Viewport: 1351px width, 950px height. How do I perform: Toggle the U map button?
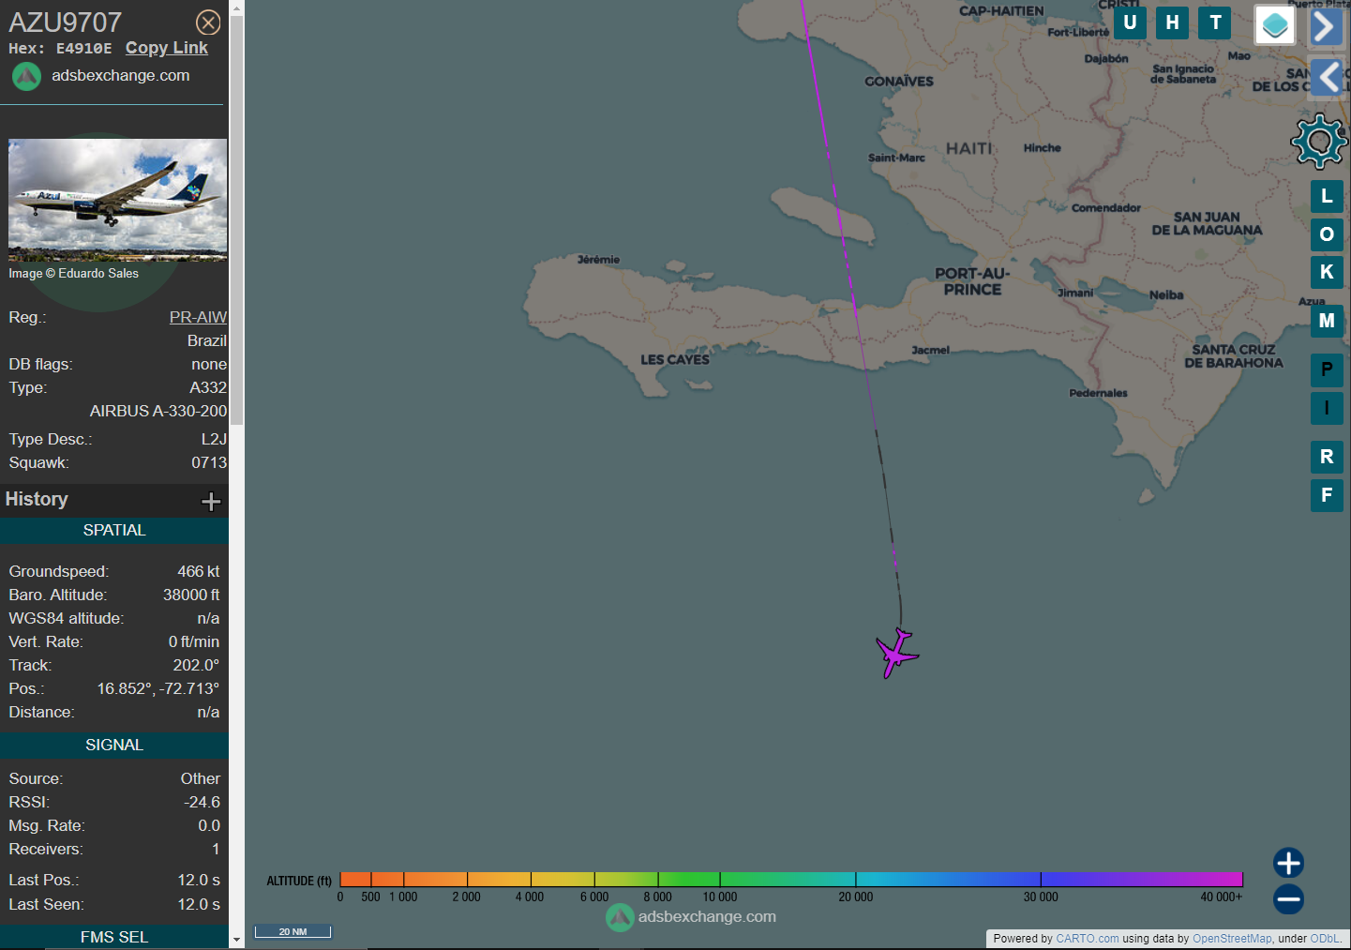[1130, 23]
